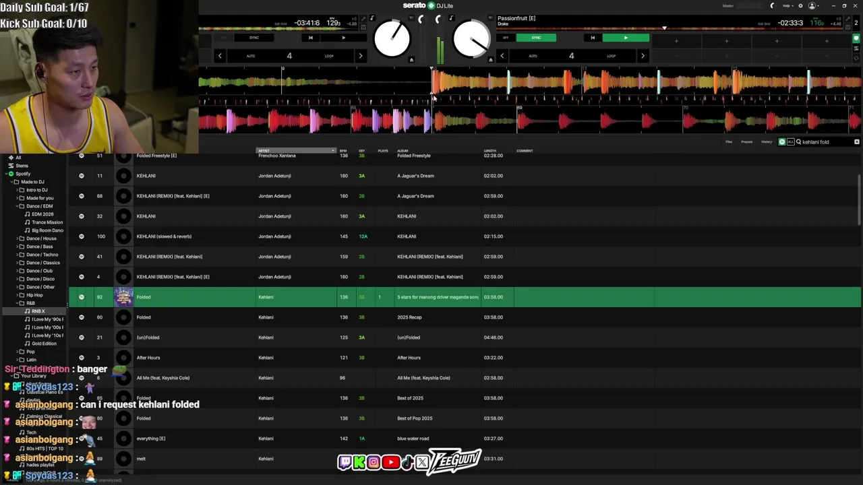Open the Files panel

pos(729,142)
